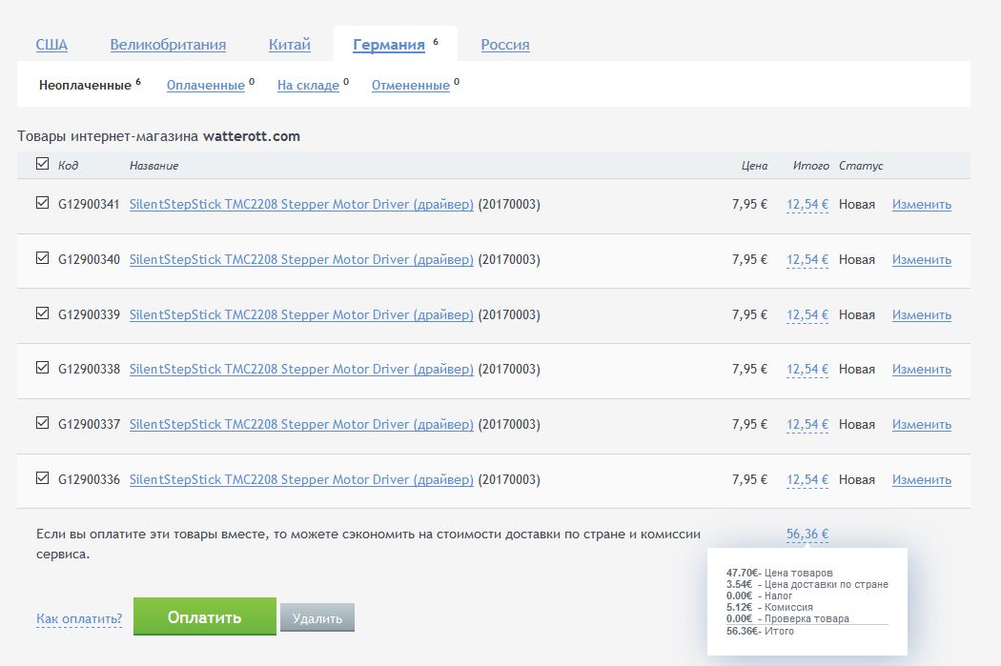Open the Великобритания tab
The height and width of the screenshot is (666, 1001).
[168, 45]
